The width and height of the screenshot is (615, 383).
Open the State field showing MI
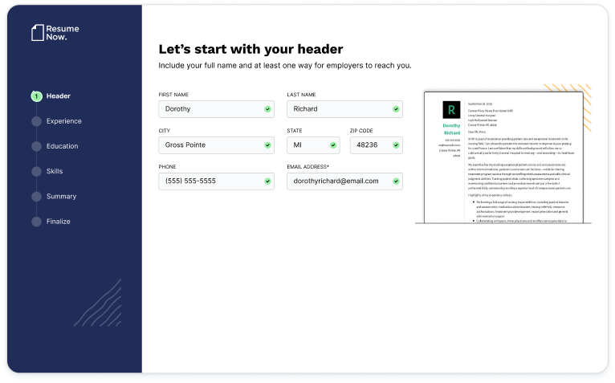(x=312, y=145)
